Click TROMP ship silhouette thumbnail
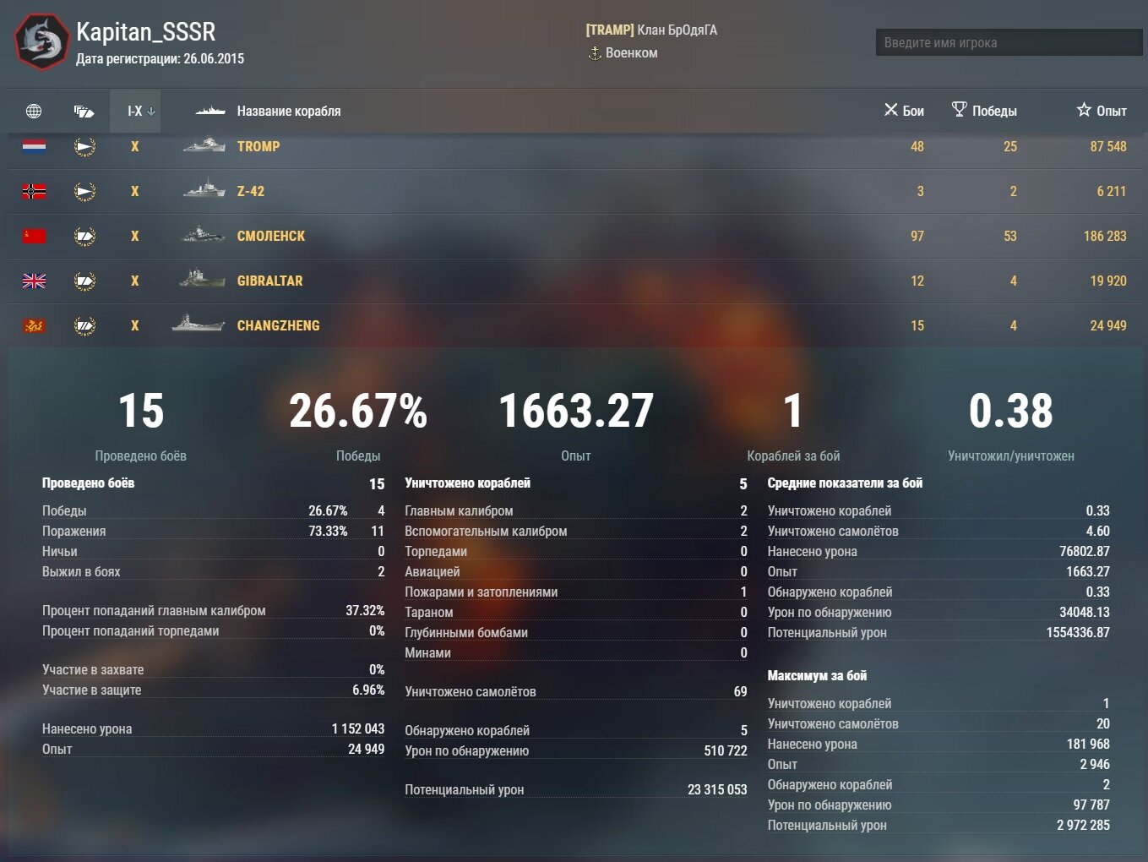This screenshot has width=1148, height=862. (x=204, y=145)
